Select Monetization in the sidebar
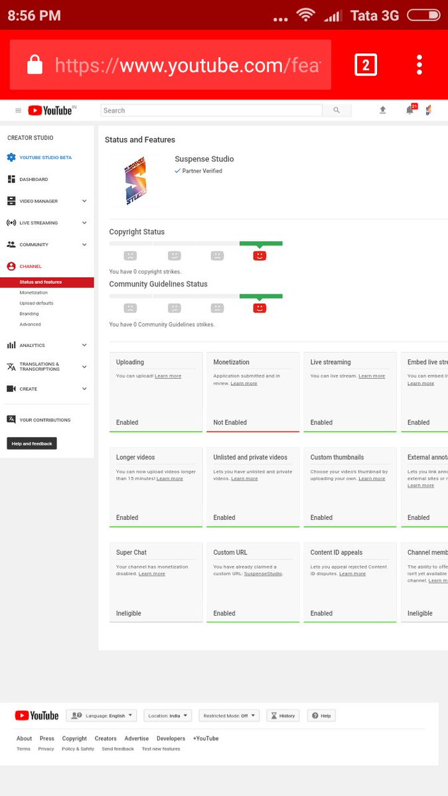This screenshot has height=796, width=448. point(34,293)
